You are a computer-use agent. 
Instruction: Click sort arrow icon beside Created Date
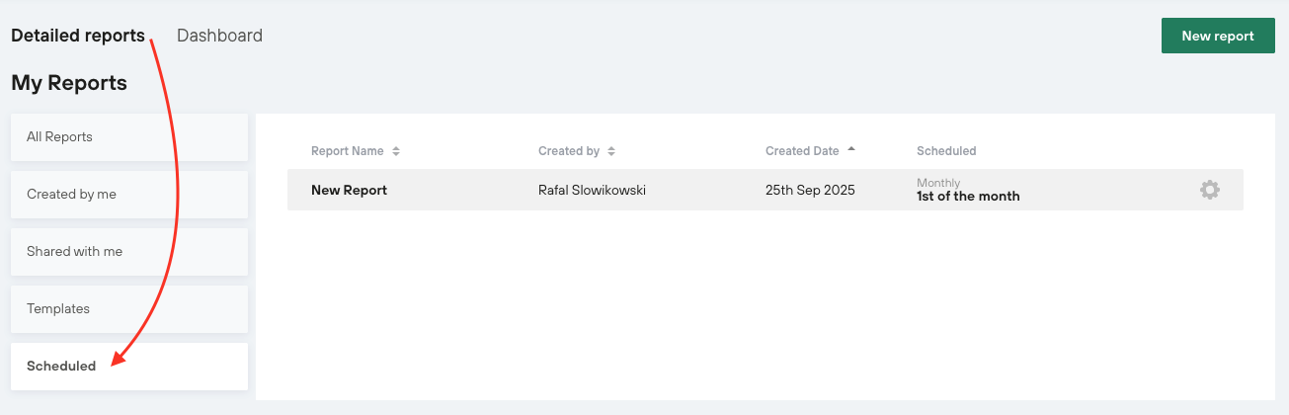[851, 149]
